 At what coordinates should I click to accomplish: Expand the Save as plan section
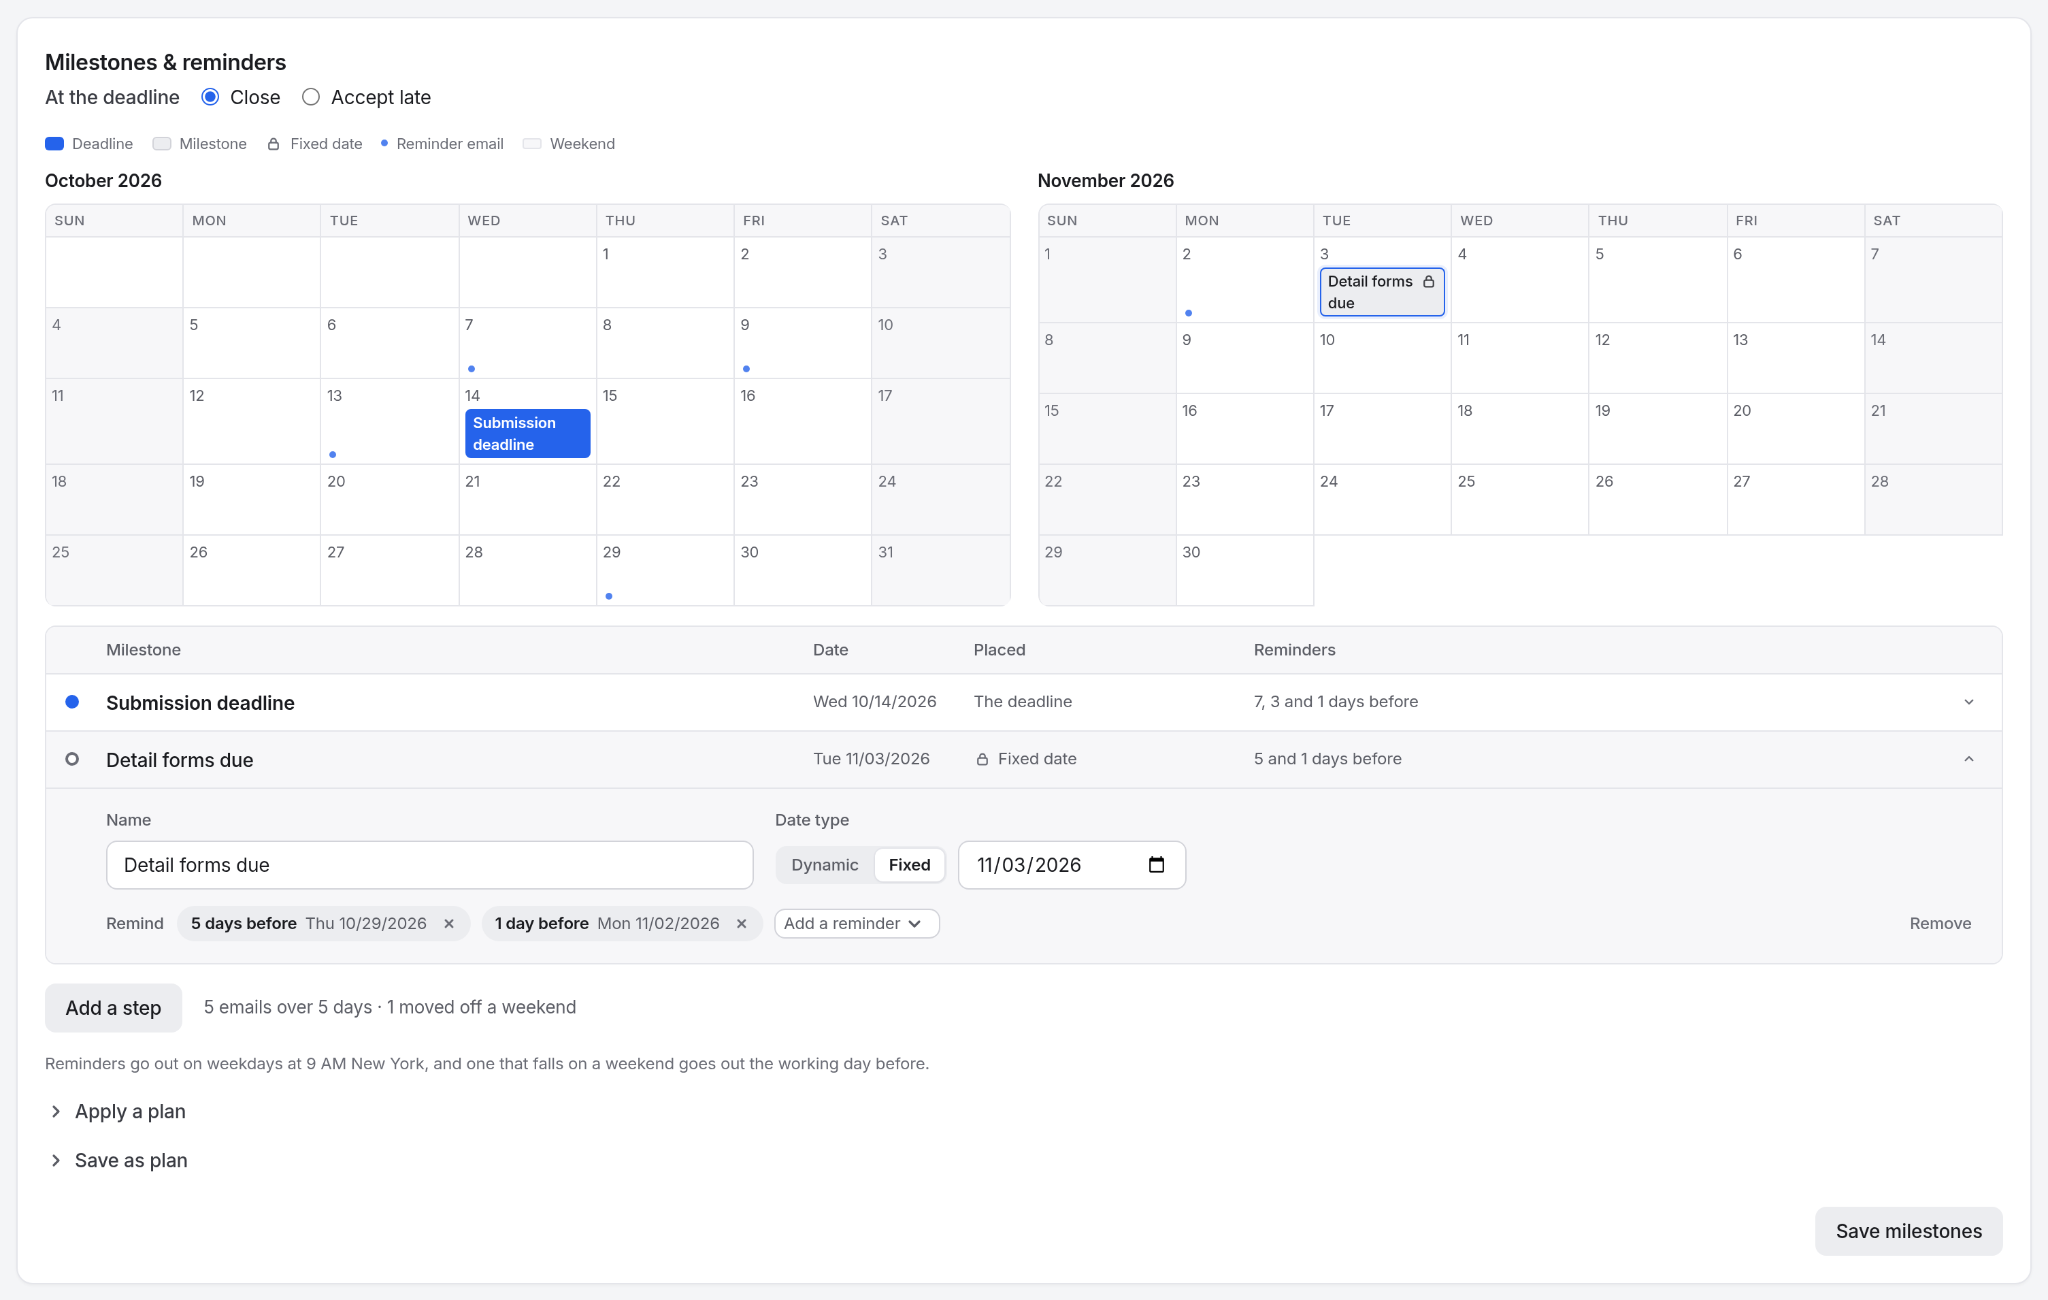pyautogui.click(x=117, y=1160)
